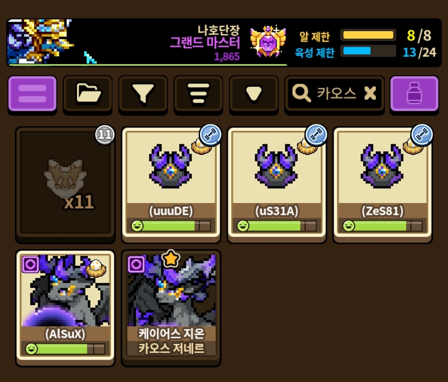Select the uS31A dragon egg card
The image size is (448, 382).
(x=277, y=183)
